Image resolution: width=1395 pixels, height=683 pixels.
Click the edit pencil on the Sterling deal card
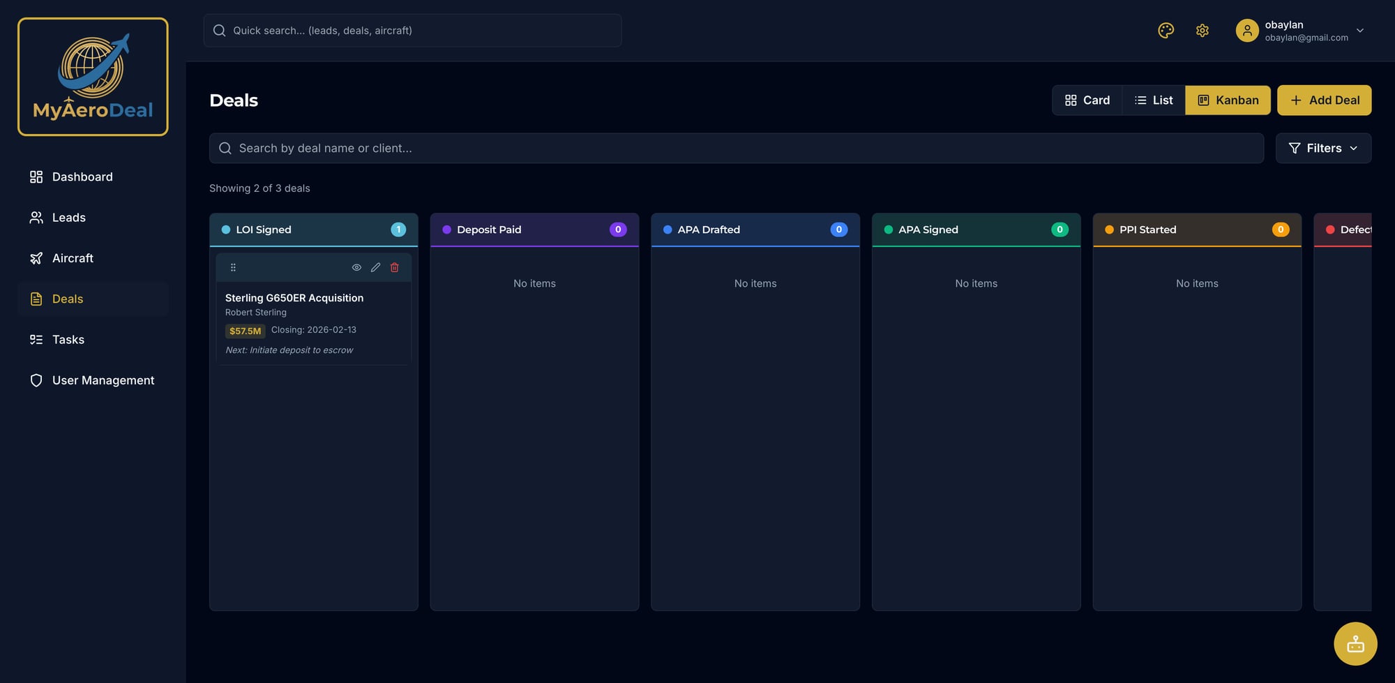pos(375,267)
